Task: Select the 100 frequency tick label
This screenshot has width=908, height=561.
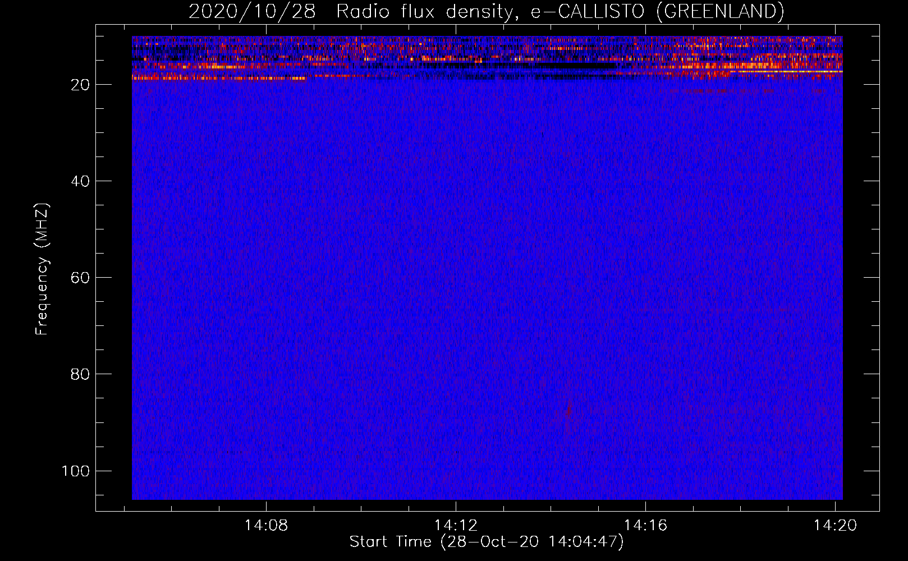Action: (76, 471)
